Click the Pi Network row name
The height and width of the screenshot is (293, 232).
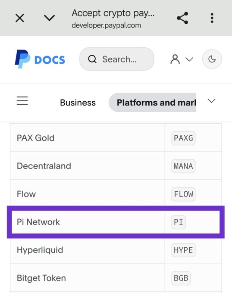pyautogui.click(x=38, y=222)
